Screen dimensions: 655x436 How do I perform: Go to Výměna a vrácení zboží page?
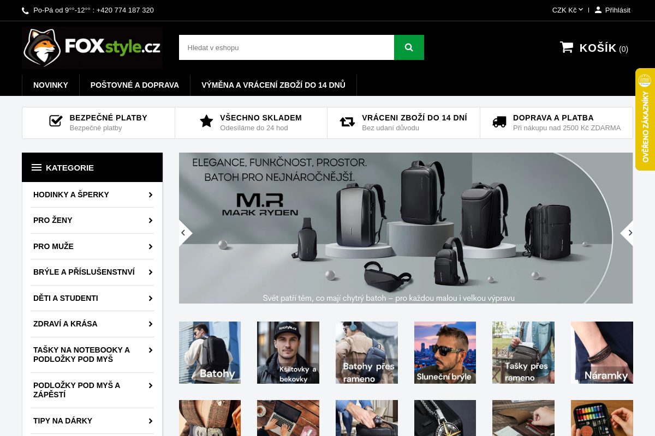(273, 85)
